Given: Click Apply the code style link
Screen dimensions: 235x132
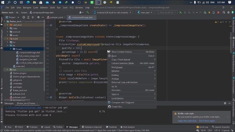Looking at the screenshot, I should [187, 121].
